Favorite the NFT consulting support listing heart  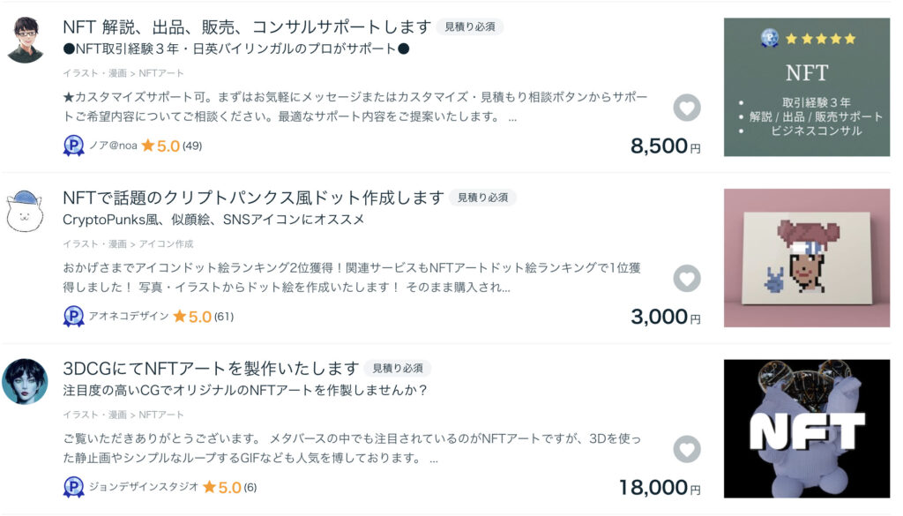pyautogui.click(x=687, y=108)
